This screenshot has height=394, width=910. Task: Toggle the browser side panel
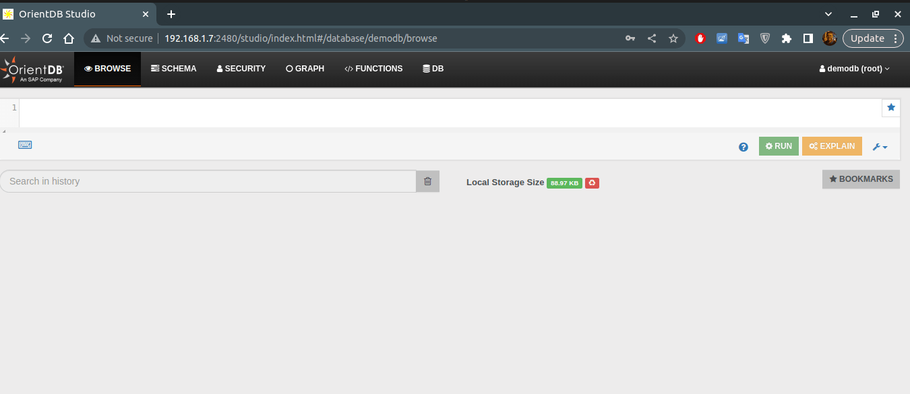point(808,38)
